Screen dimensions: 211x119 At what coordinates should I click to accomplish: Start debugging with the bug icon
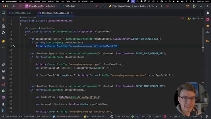pyautogui.click(x=167, y=6)
